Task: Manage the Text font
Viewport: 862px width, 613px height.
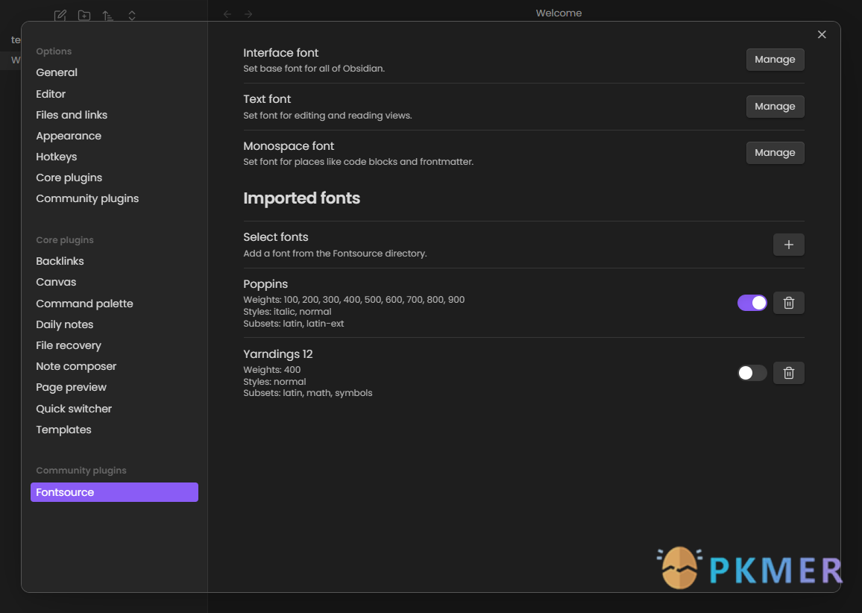Action: [776, 106]
